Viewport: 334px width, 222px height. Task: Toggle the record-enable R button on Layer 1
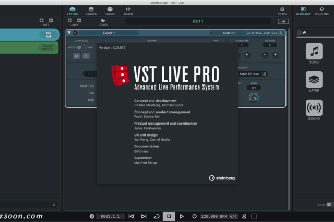pos(75,33)
